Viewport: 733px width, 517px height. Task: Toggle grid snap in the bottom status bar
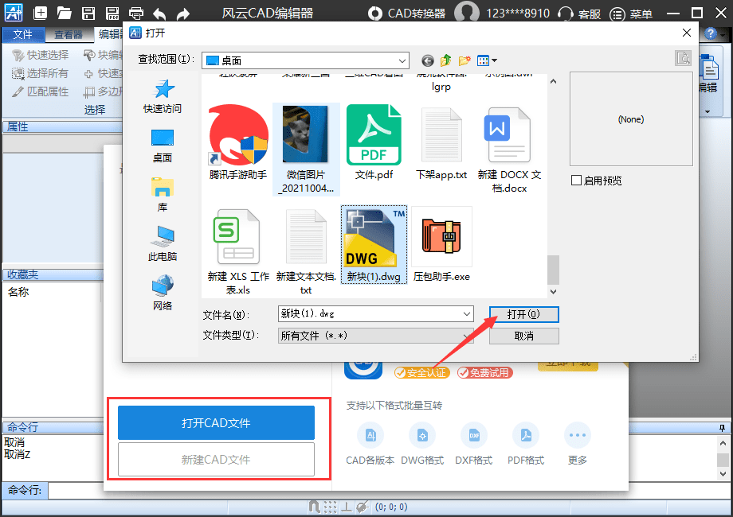point(330,507)
